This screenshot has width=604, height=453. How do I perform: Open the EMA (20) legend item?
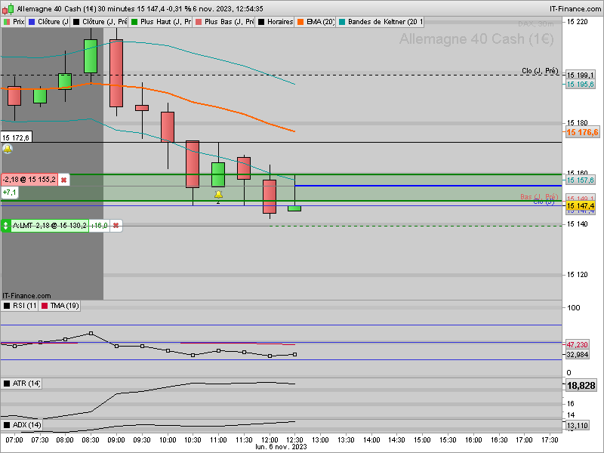316,22
